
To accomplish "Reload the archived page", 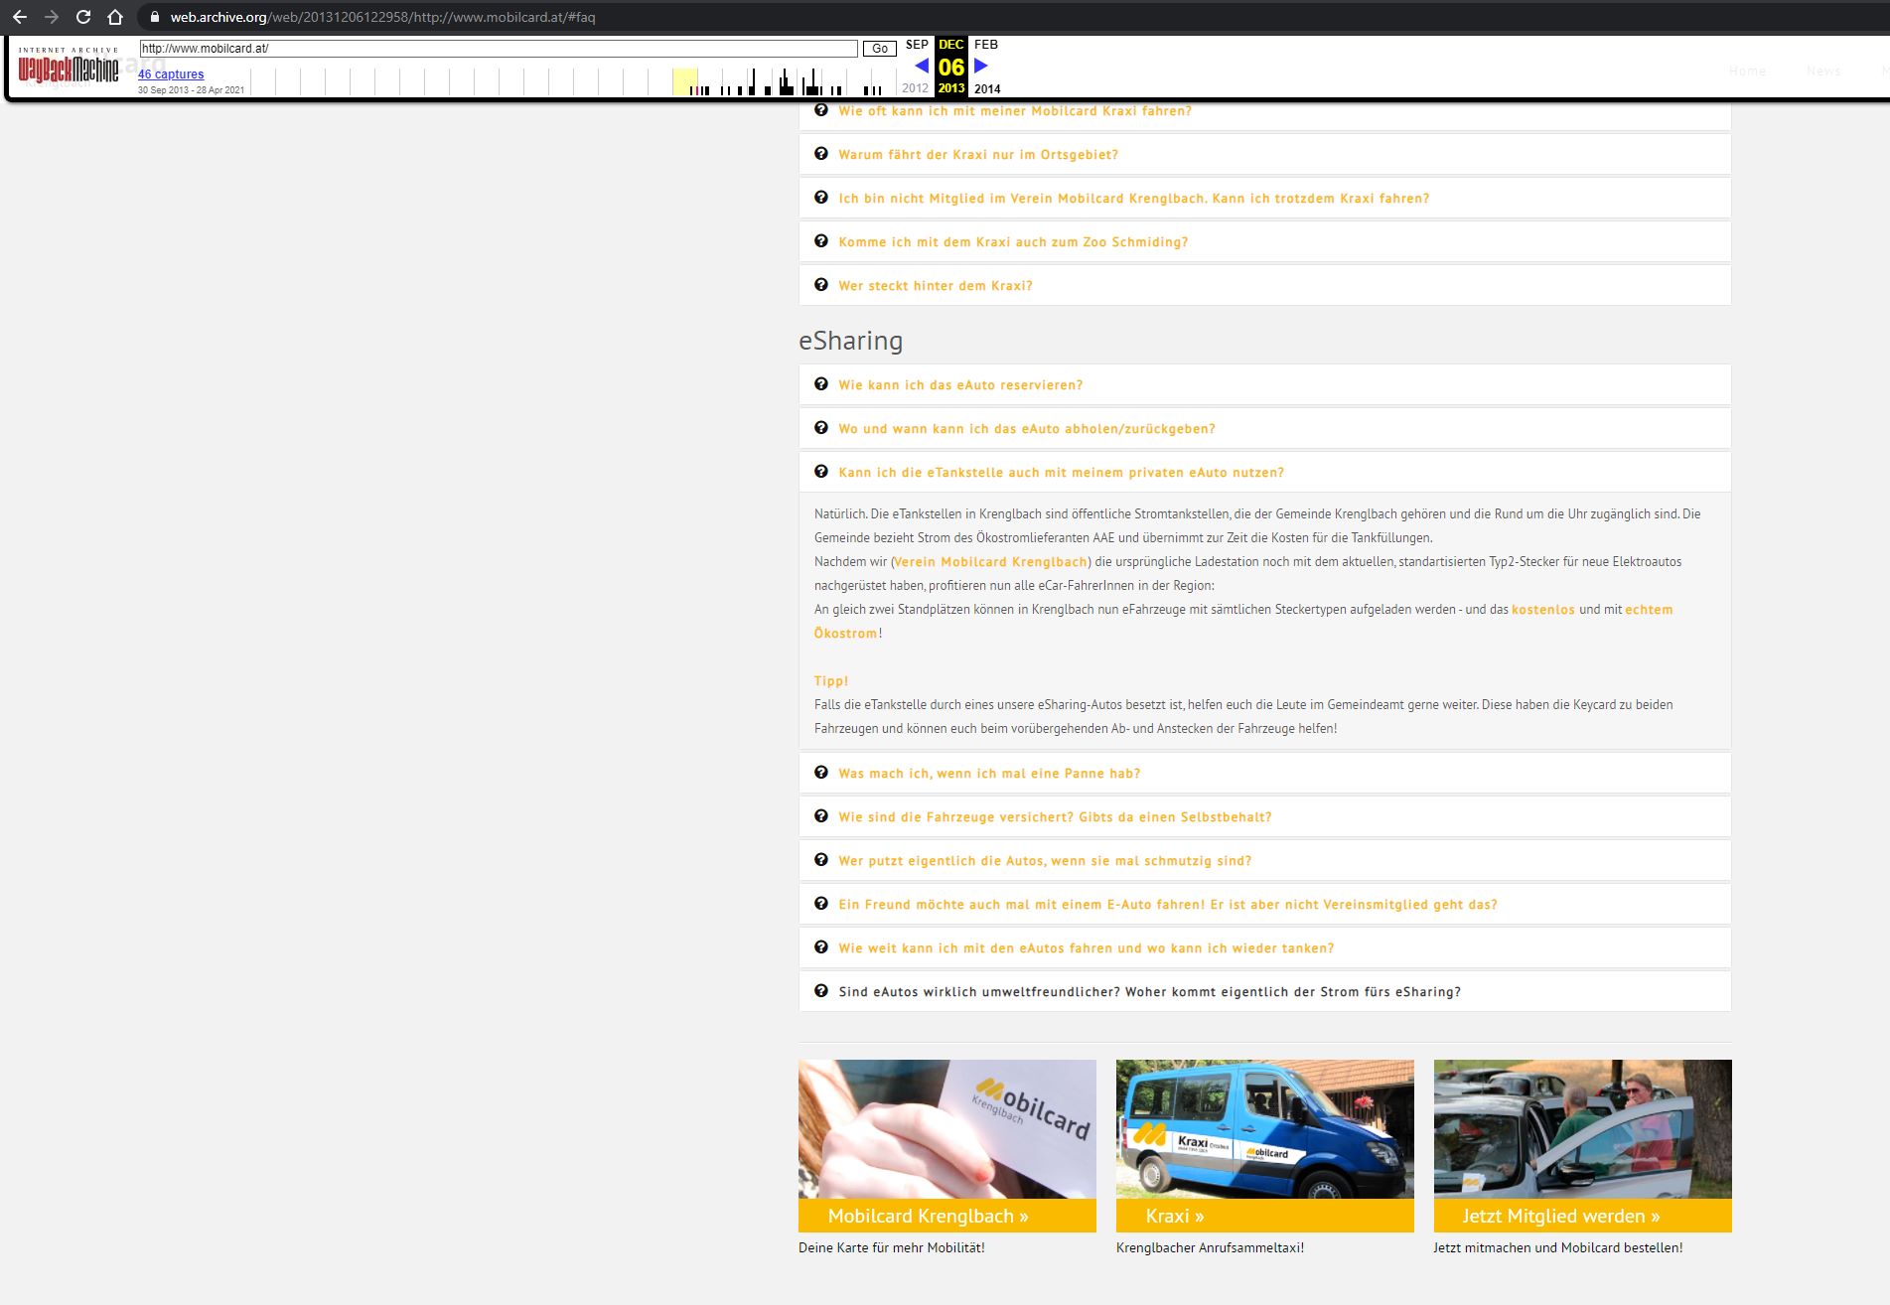I will pyautogui.click(x=83, y=17).
